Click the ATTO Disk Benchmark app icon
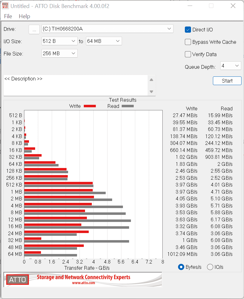The image size is (244, 299). pos(5,6)
